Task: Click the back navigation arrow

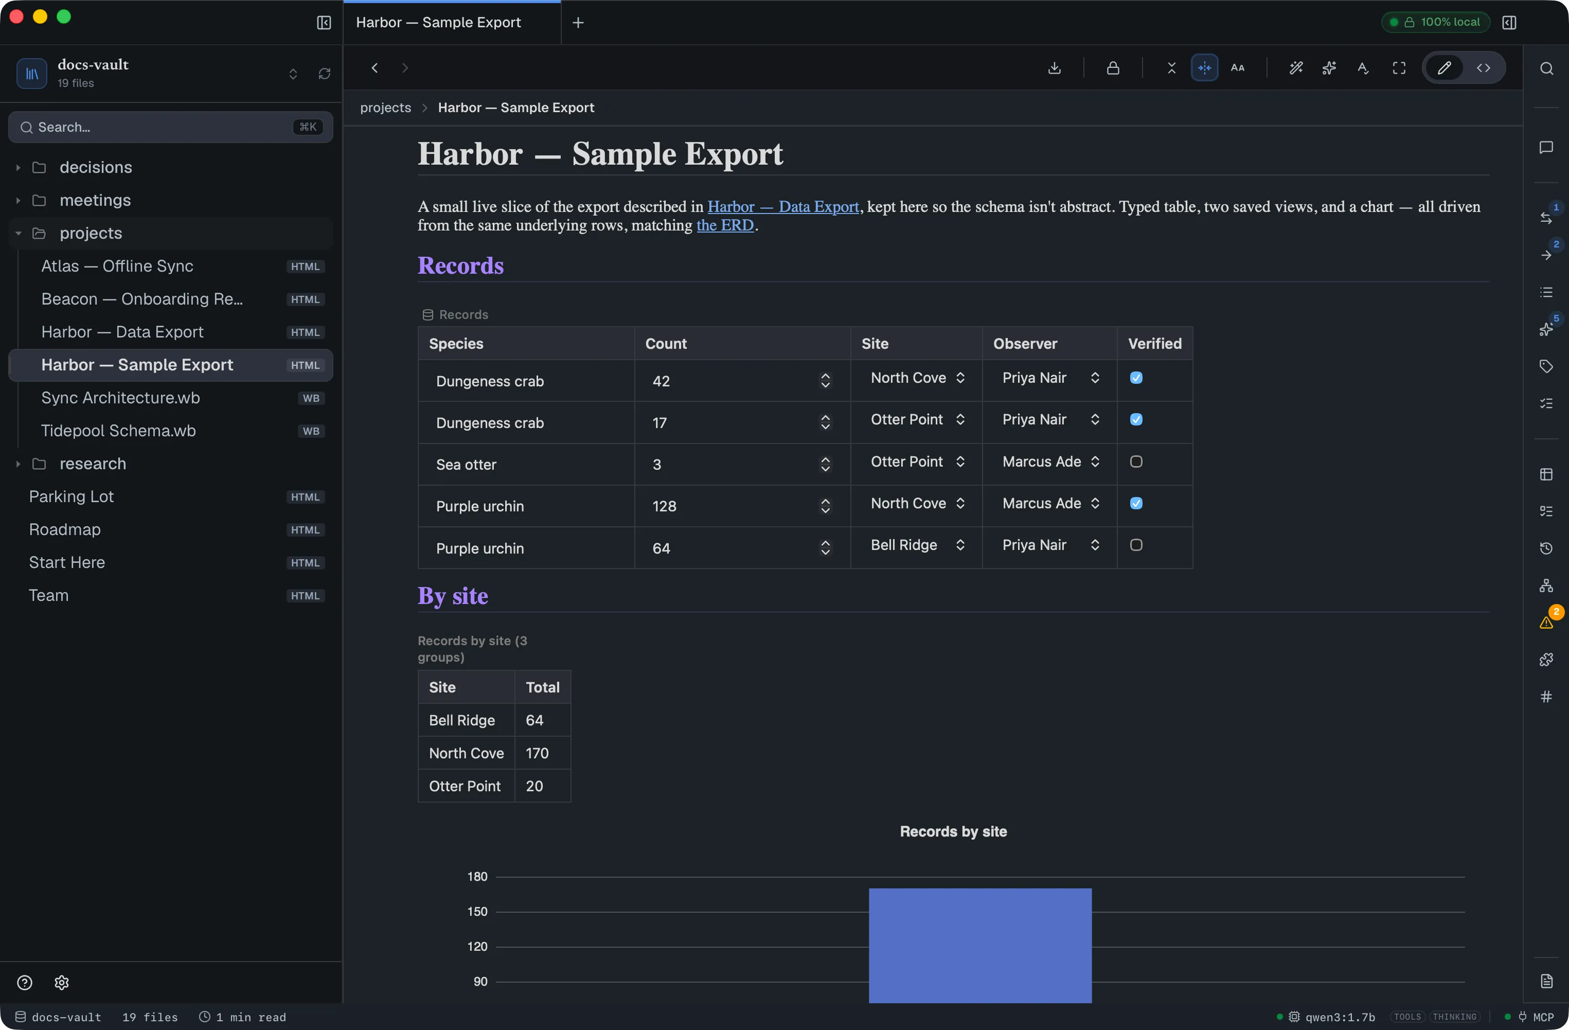Action: click(375, 68)
